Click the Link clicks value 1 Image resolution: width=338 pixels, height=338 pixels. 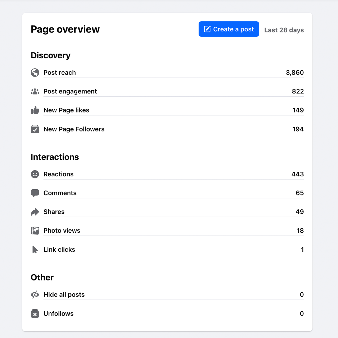coord(302,250)
